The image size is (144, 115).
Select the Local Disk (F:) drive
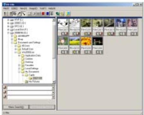point(21,29)
